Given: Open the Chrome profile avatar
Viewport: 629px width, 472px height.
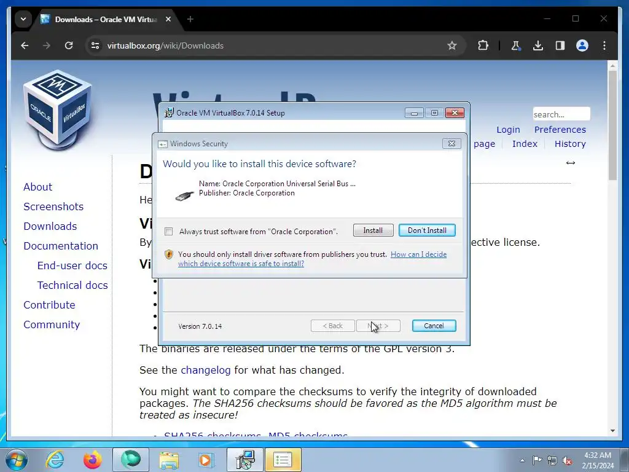Looking at the screenshot, I should 582,45.
